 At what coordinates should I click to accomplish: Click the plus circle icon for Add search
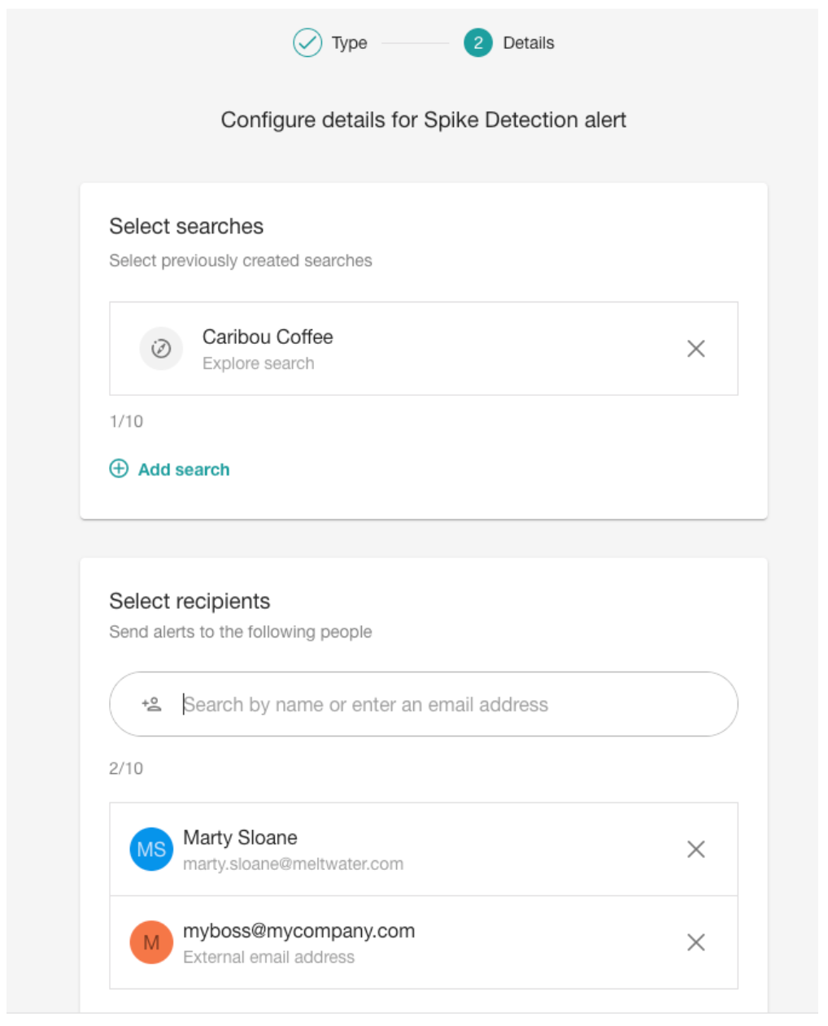tap(119, 468)
